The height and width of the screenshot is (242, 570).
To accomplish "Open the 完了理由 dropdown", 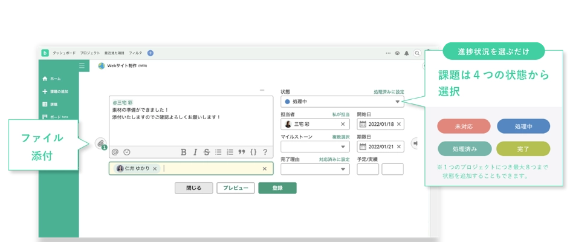I will [x=315, y=169].
